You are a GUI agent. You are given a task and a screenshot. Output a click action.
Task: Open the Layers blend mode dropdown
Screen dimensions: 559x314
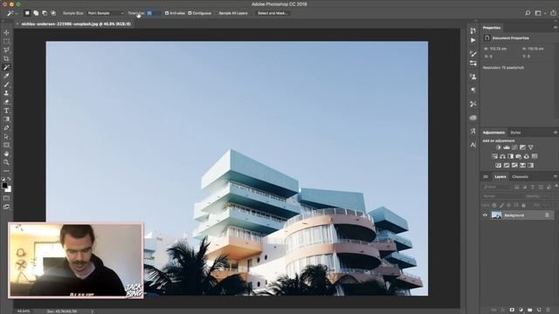(x=503, y=196)
